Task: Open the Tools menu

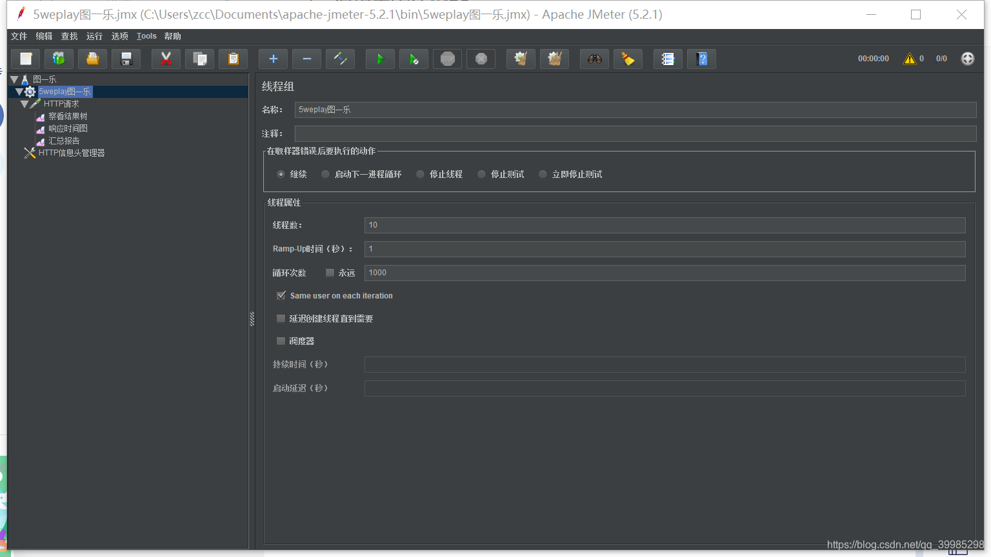Action: click(146, 36)
